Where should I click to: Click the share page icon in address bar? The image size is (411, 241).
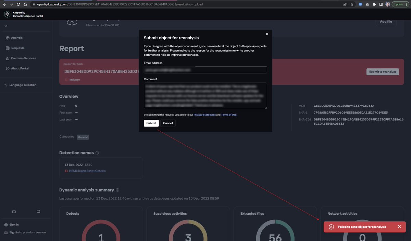click(x=345, y=4)
